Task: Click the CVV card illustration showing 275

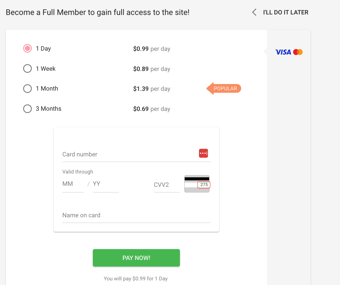Action: (x=197, y=184)
